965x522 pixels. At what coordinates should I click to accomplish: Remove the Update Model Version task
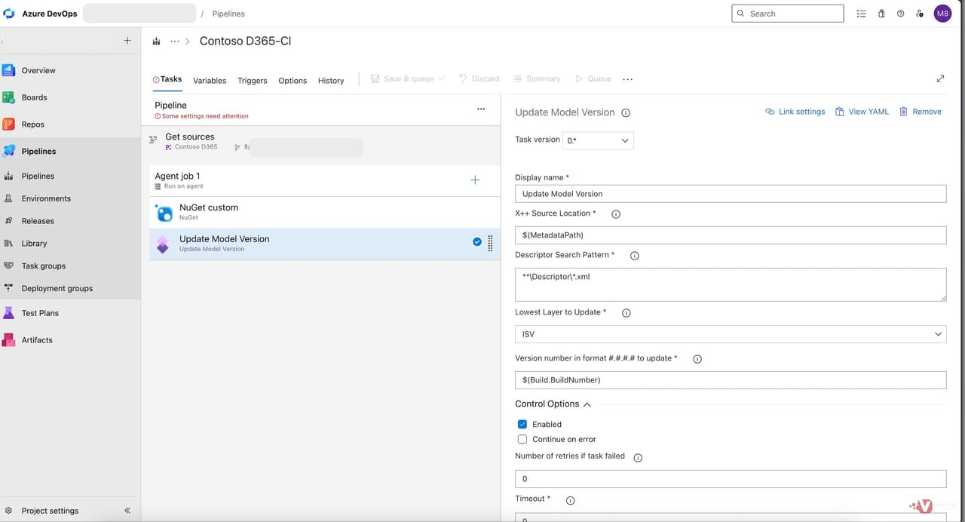click(x=920, y=112)
